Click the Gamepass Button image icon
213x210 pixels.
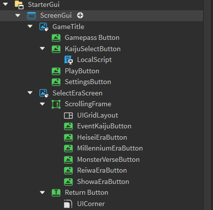coord(56,38)
